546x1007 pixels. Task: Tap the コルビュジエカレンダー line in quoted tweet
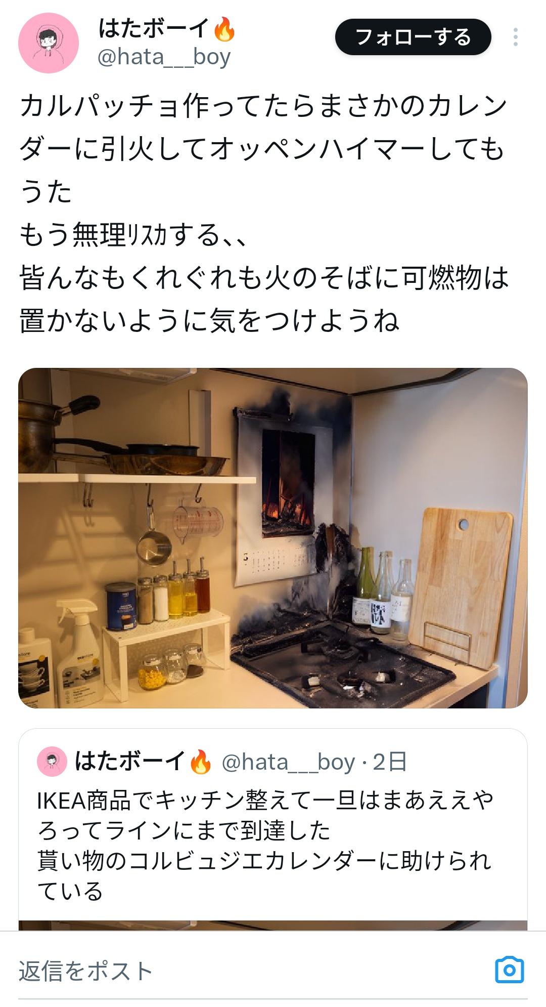(x=264, y=861)
